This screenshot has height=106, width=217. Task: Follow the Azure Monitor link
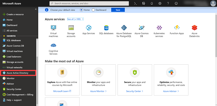[x=98, y=91]
